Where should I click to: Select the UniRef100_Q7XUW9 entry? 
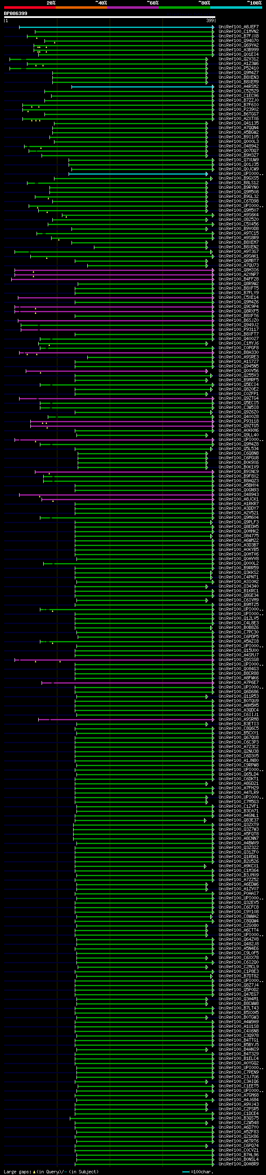tap(238, 160)
